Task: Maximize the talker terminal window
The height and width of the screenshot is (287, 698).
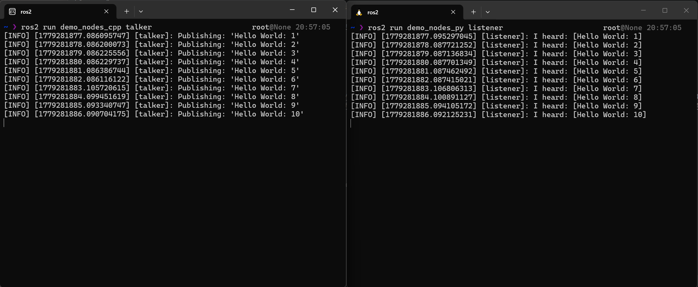Action: [x=314, y=10]
